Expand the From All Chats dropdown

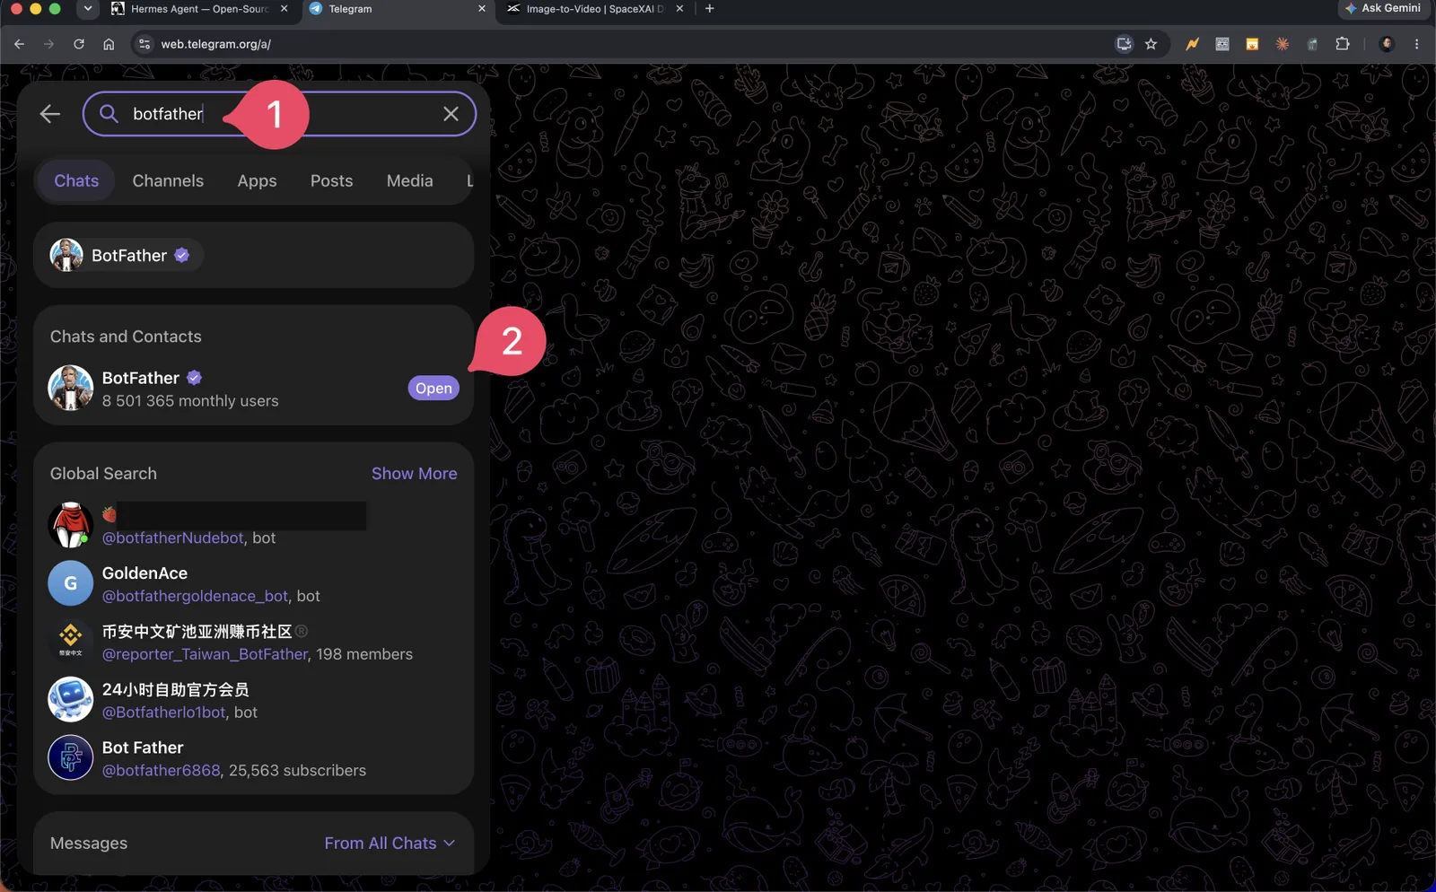point(390,844)
